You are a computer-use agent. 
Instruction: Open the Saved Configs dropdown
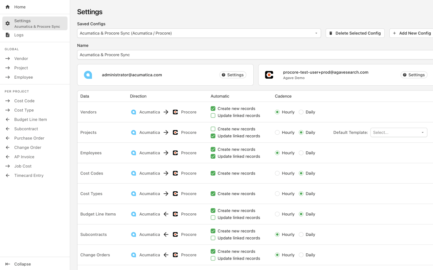199,33
